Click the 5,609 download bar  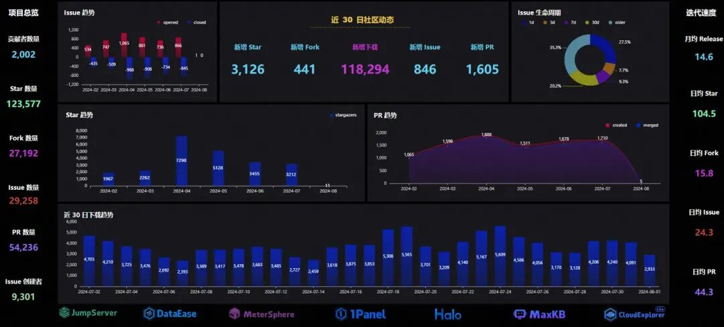pos(500,255)
